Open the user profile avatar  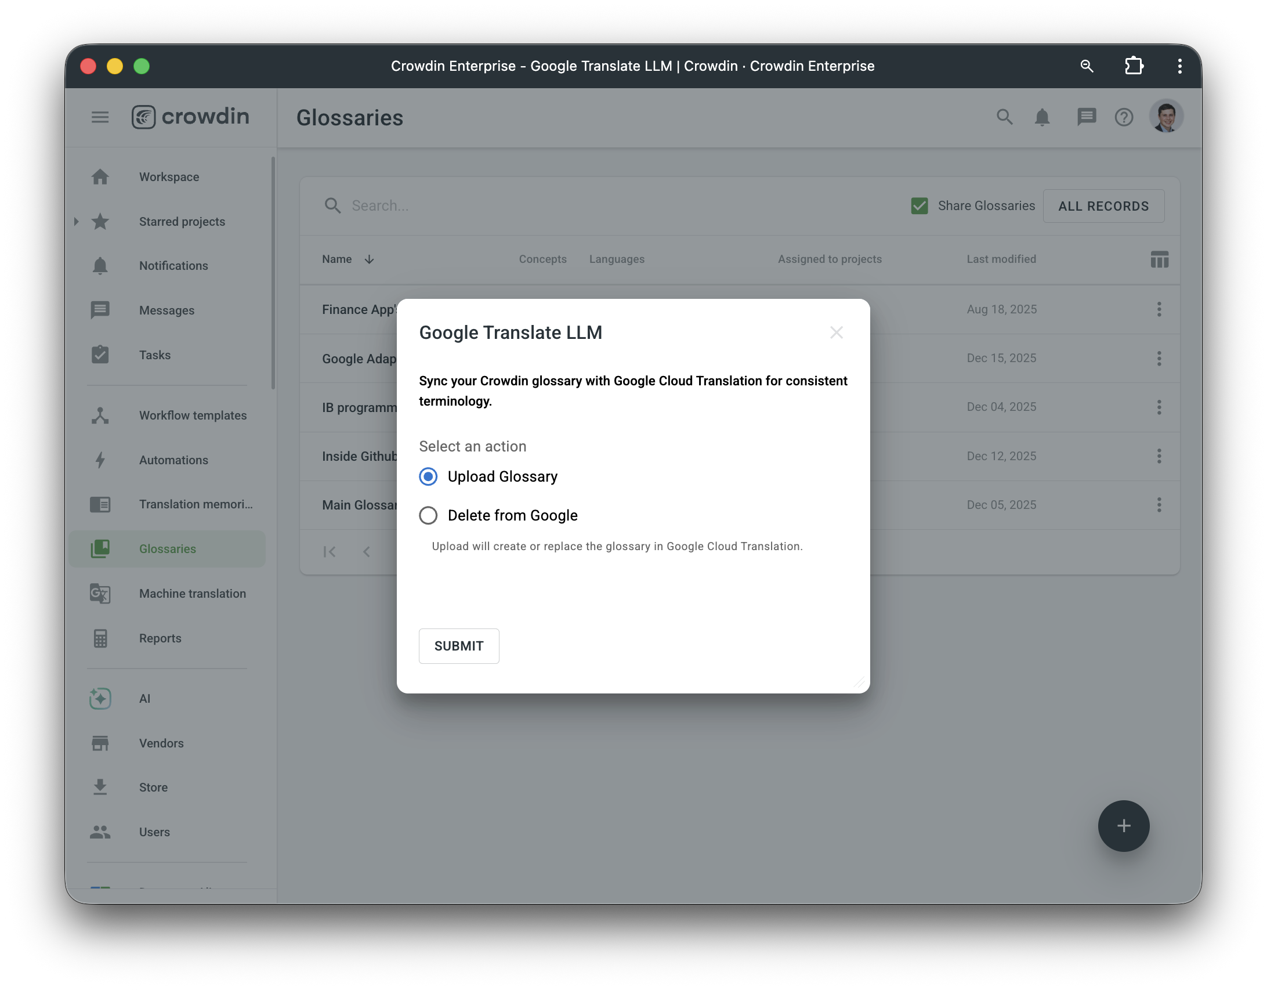(x=1167, y=116)
